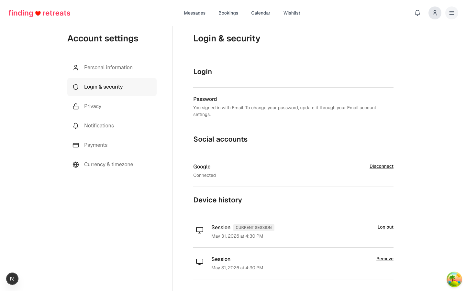Select Notifications settings

click(112, 126)
